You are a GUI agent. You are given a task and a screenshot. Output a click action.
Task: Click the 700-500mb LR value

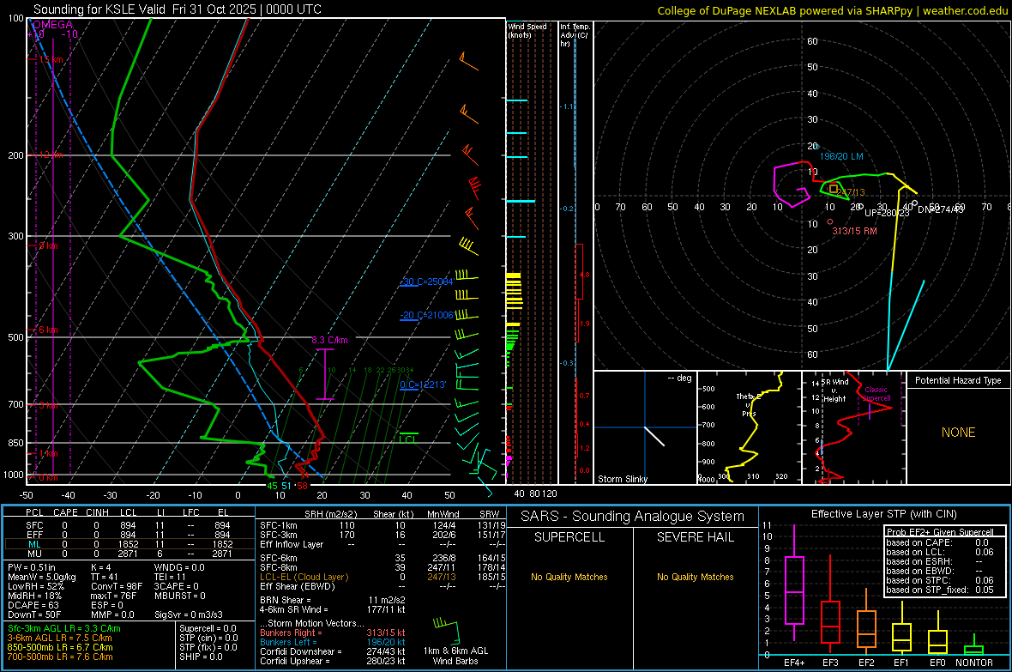(x=60, y=657)
